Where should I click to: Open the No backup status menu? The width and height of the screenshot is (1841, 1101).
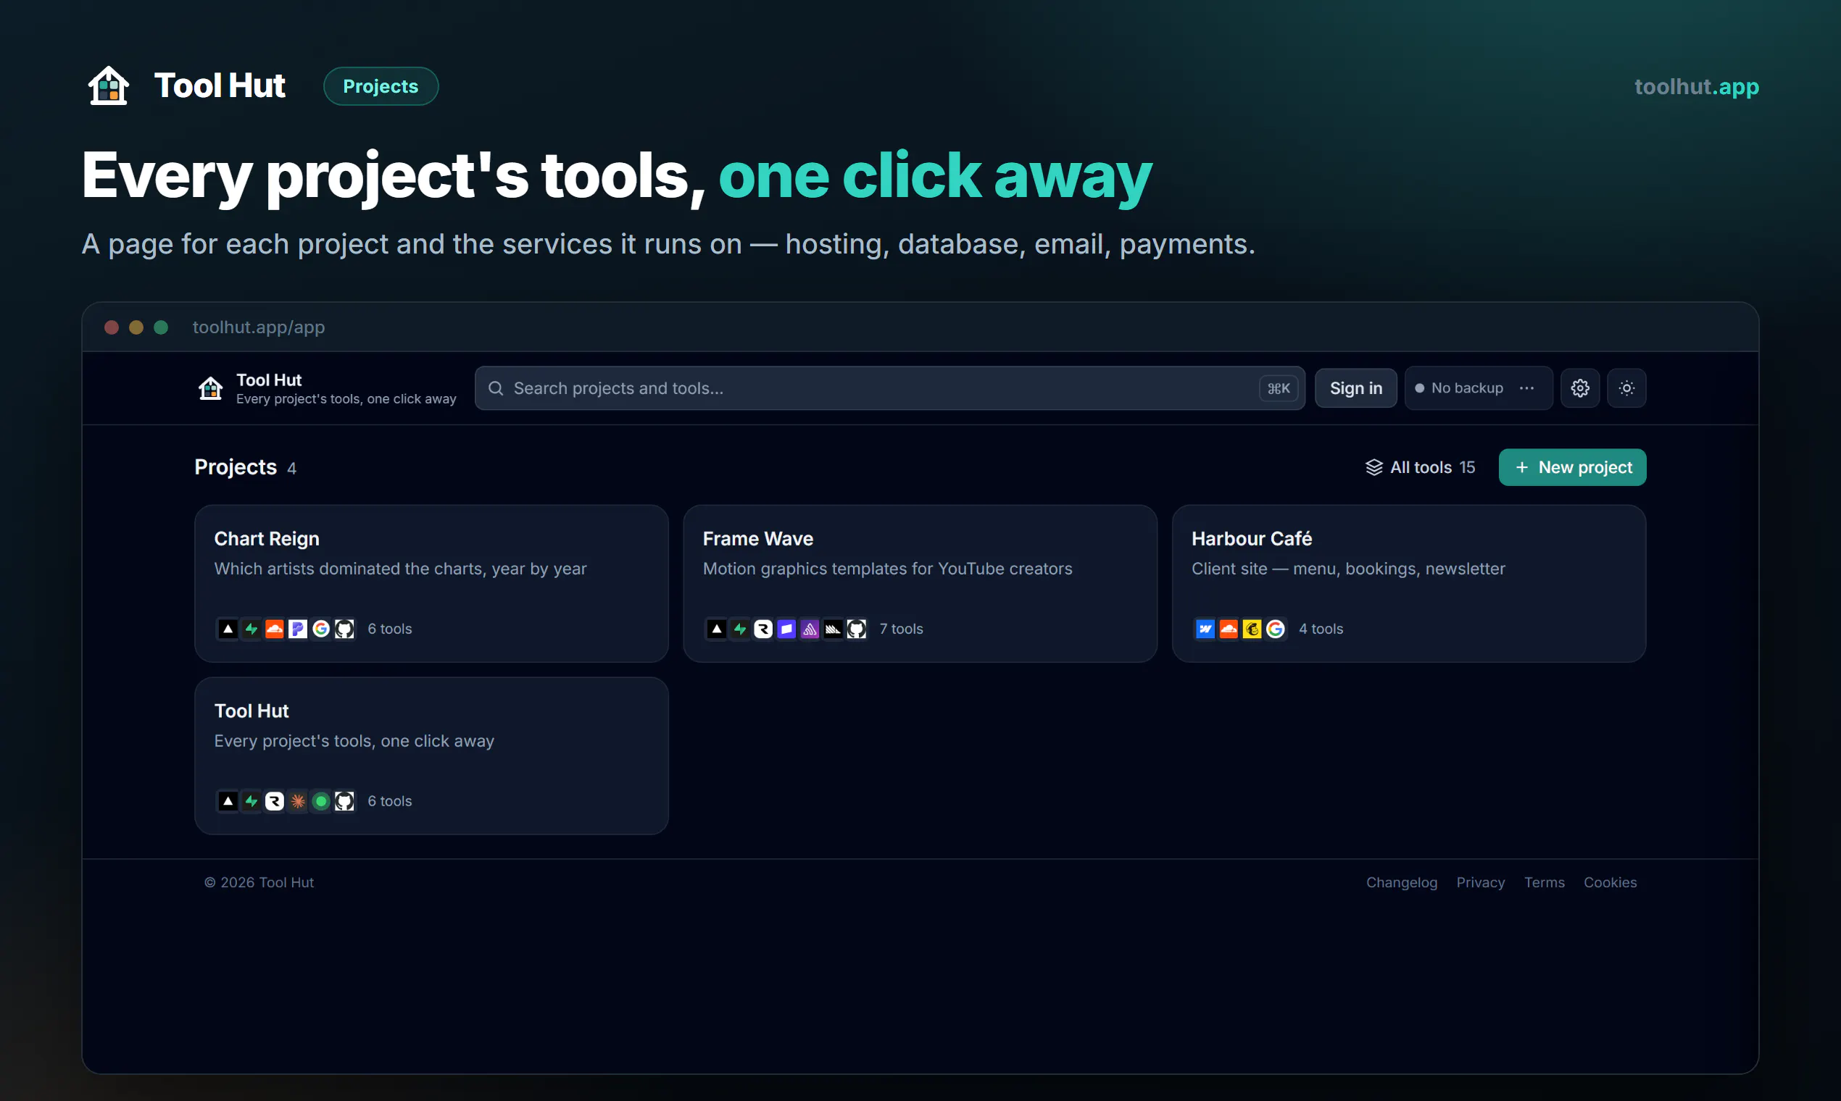point(1478,388)
